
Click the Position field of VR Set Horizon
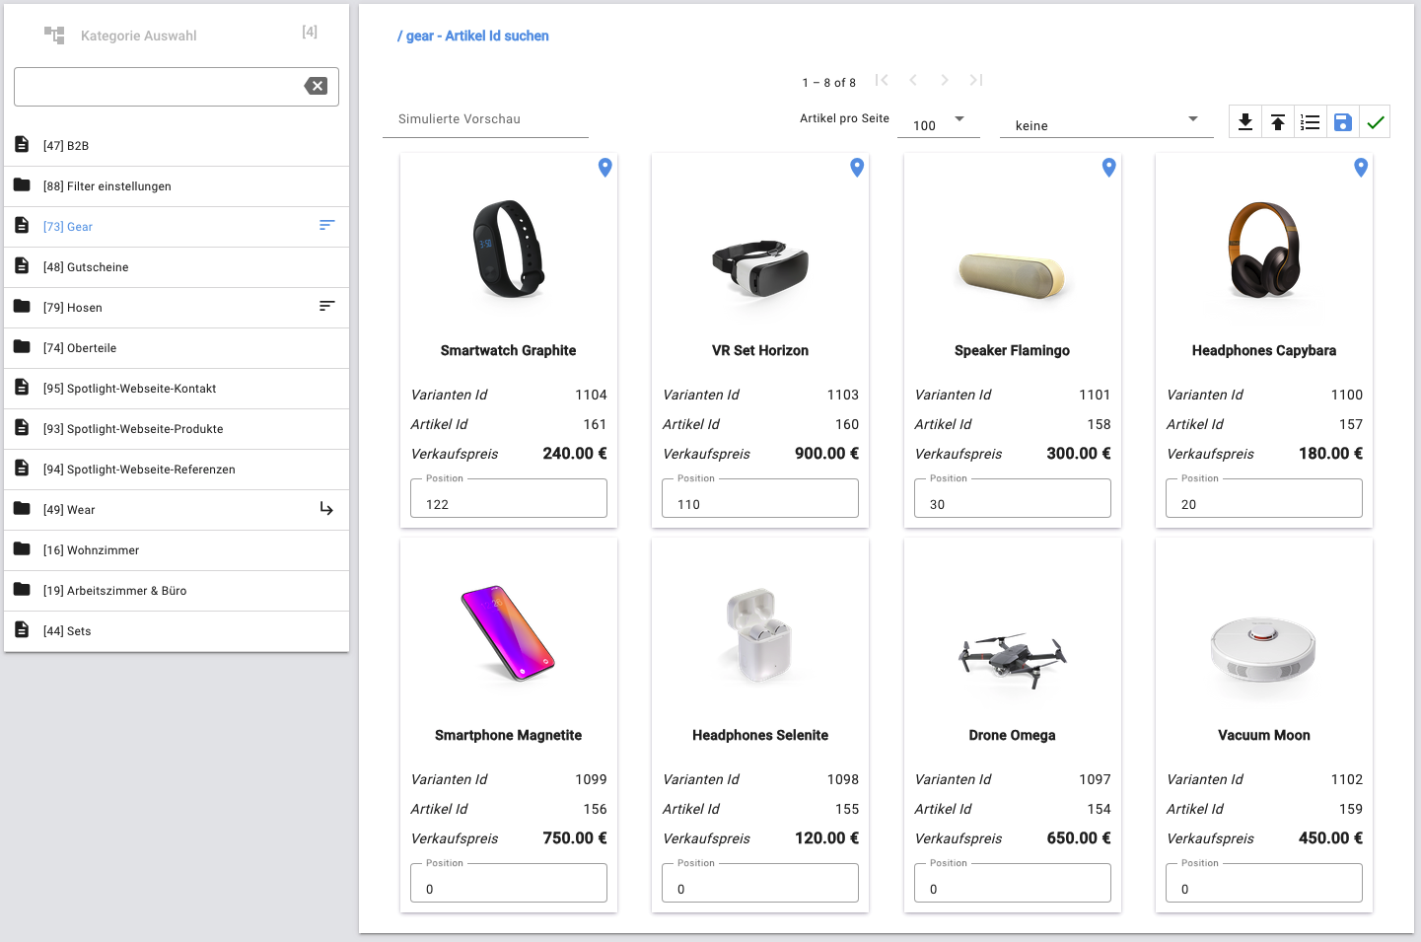pos(760,498)
